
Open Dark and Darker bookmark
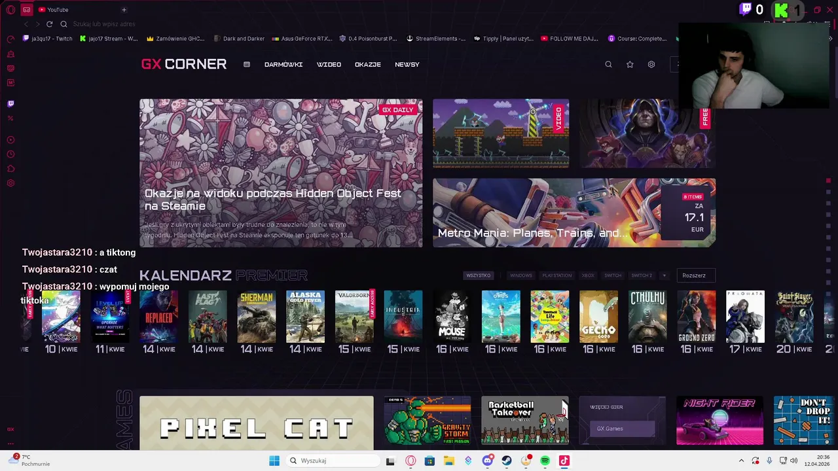click(x=239, y=39)
